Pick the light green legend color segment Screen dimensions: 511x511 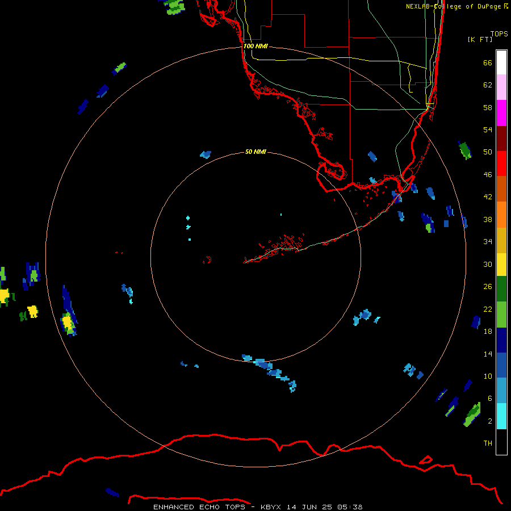501,315
